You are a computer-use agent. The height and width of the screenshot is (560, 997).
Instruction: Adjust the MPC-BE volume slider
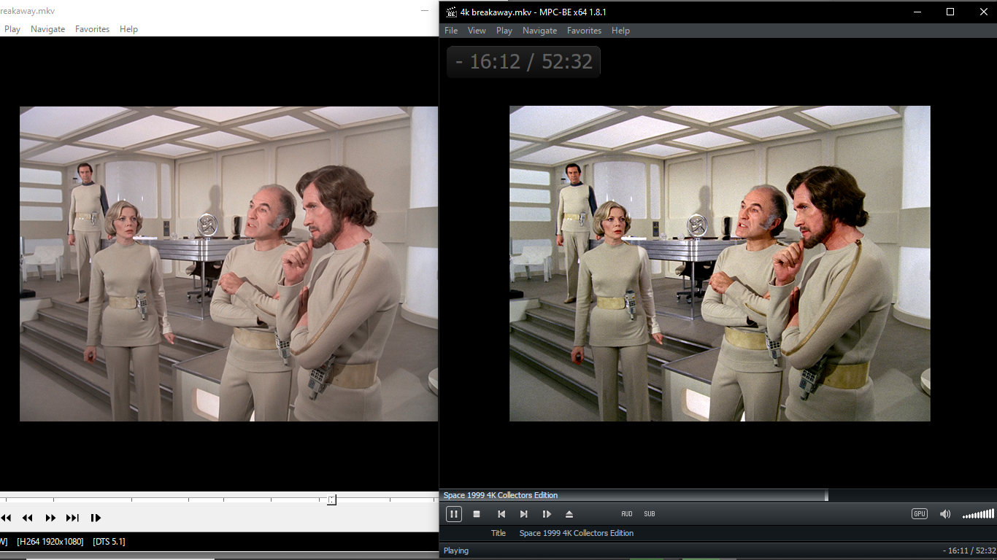coord(978,514)
